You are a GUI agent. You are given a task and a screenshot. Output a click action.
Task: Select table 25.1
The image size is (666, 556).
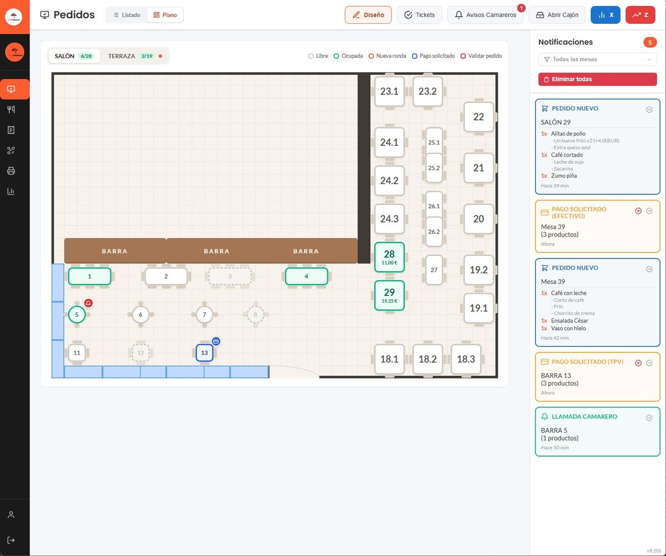point(434,143)
